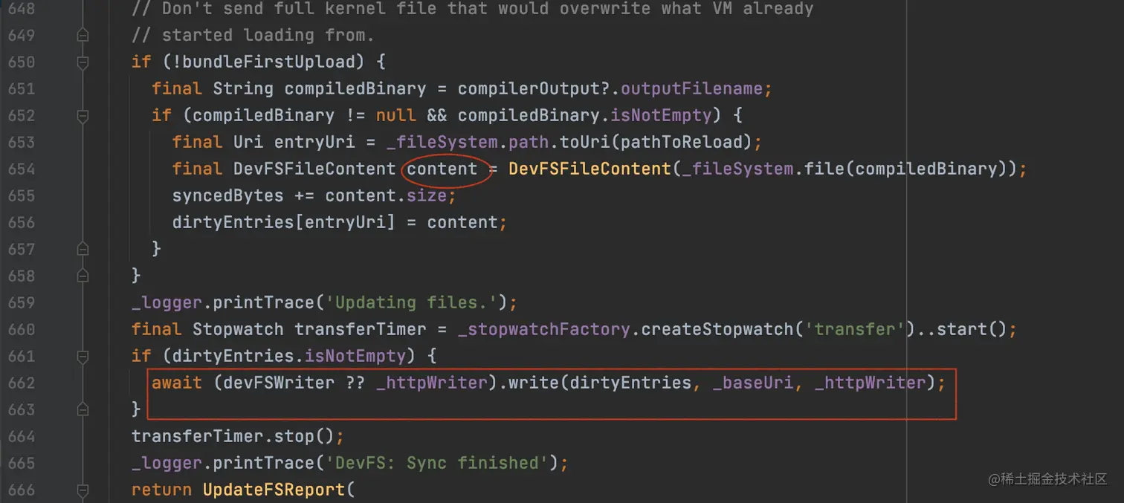Click dirtyEntries on line 656
This screenshot has width=1124, height=503.
tap(233, 222)
